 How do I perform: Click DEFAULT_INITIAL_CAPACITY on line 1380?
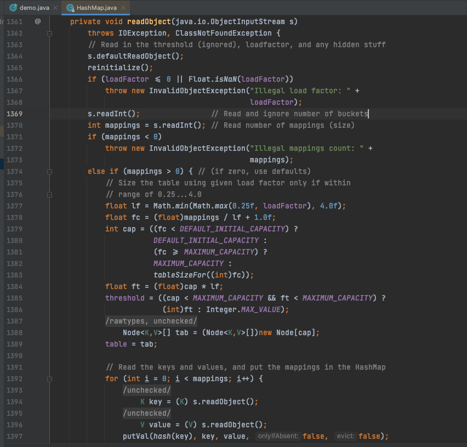(x=206, y=241)
